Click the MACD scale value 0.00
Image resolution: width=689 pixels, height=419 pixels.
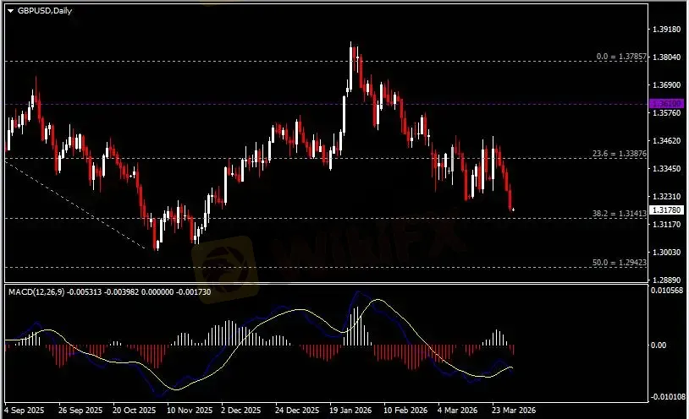pyautogui.click(x=659, y=346)
